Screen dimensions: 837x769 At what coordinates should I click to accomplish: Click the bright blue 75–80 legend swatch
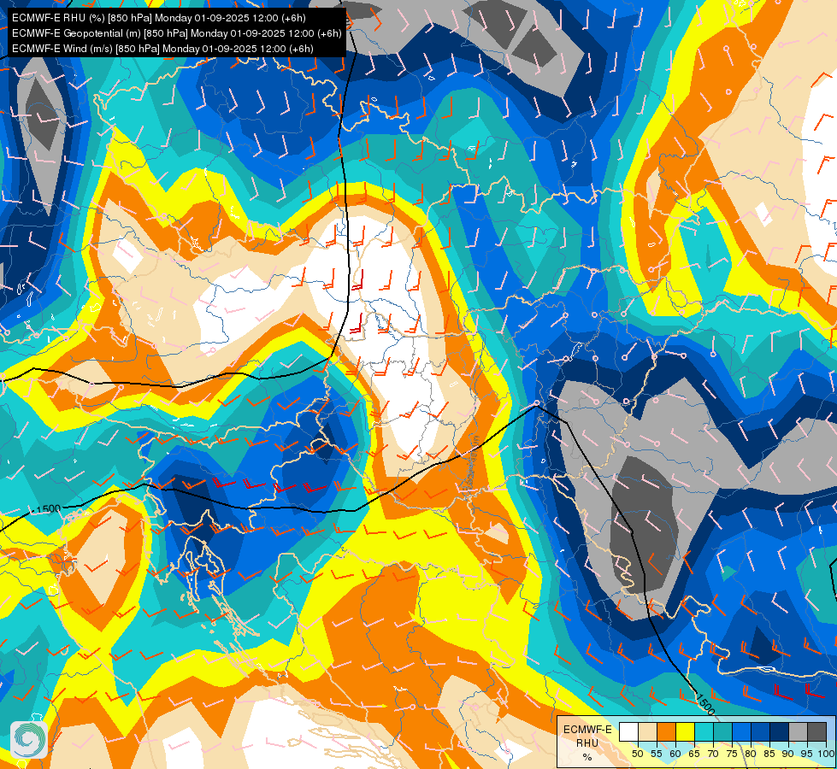tap(741, 731)
